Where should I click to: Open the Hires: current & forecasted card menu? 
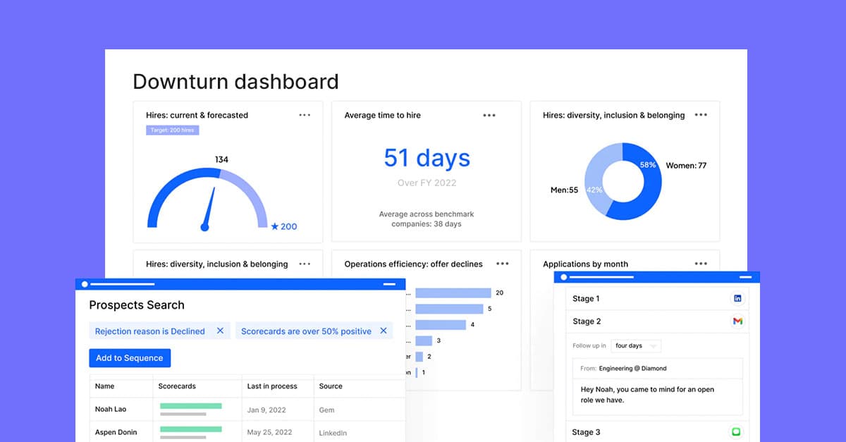click(305, 115)
